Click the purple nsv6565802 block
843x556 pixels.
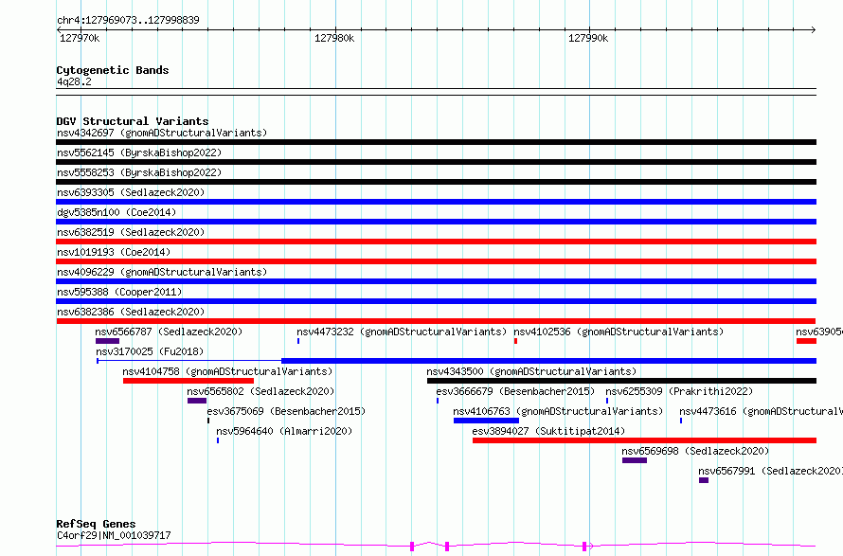pyautogui.click(x=197, y=402)
